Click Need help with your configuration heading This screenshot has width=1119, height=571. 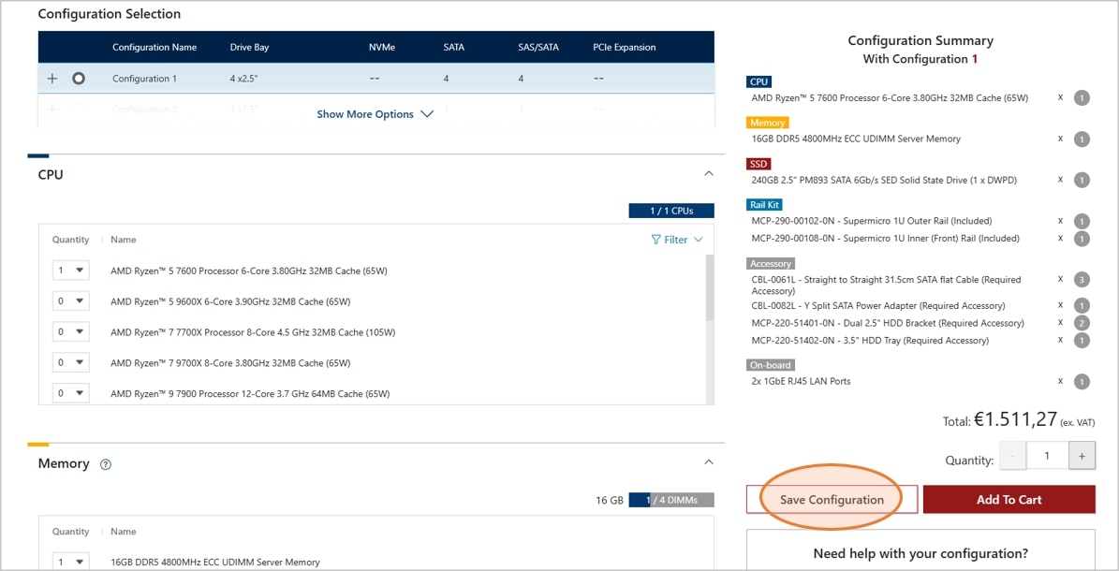[x=920, y=553]
